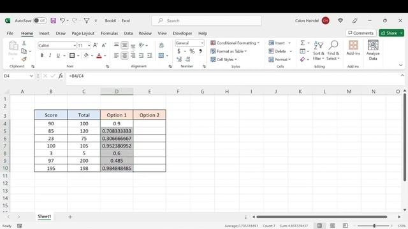Open Add-ins from the ribbon
The width and height of the screenshot is (408, 229).
click(x=353, y=48)
